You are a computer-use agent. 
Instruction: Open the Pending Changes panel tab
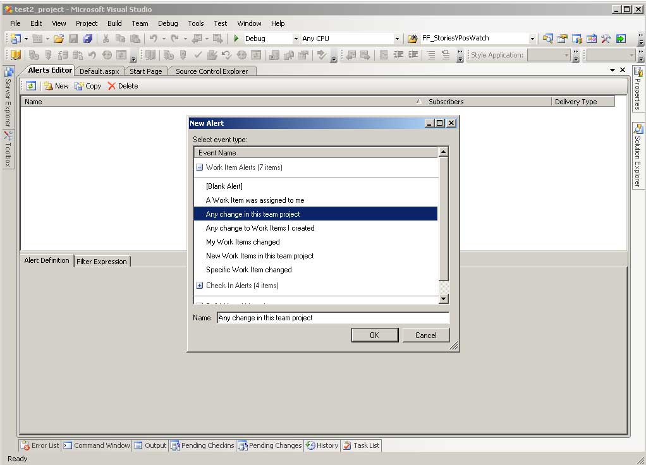click(270, 445)
